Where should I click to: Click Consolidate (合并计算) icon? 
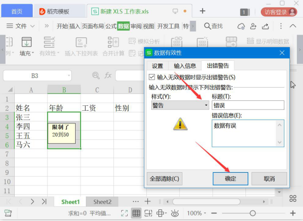pyautogui.click(x=113, y=42)
